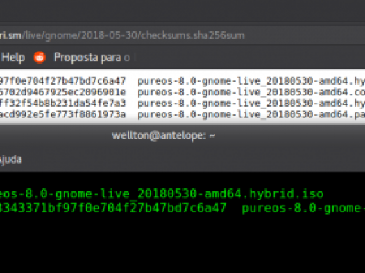This screenshot has width=365, height=273.
Task: Click green terminal hash output ending 7c6a47
Action: 113,207
